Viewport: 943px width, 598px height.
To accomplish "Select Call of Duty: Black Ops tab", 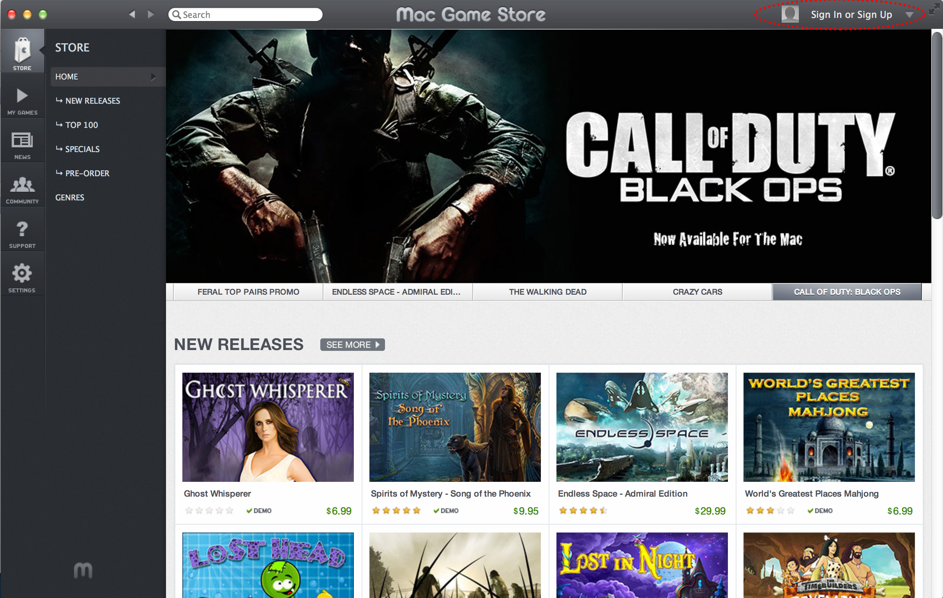I will click(847, 292).
